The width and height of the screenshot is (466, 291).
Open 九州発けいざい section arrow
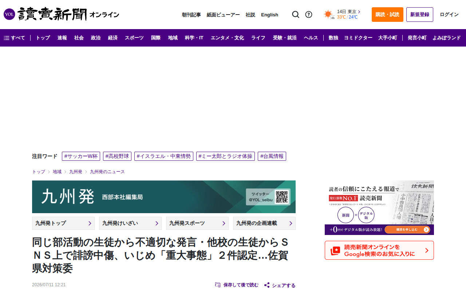point(157,223)
